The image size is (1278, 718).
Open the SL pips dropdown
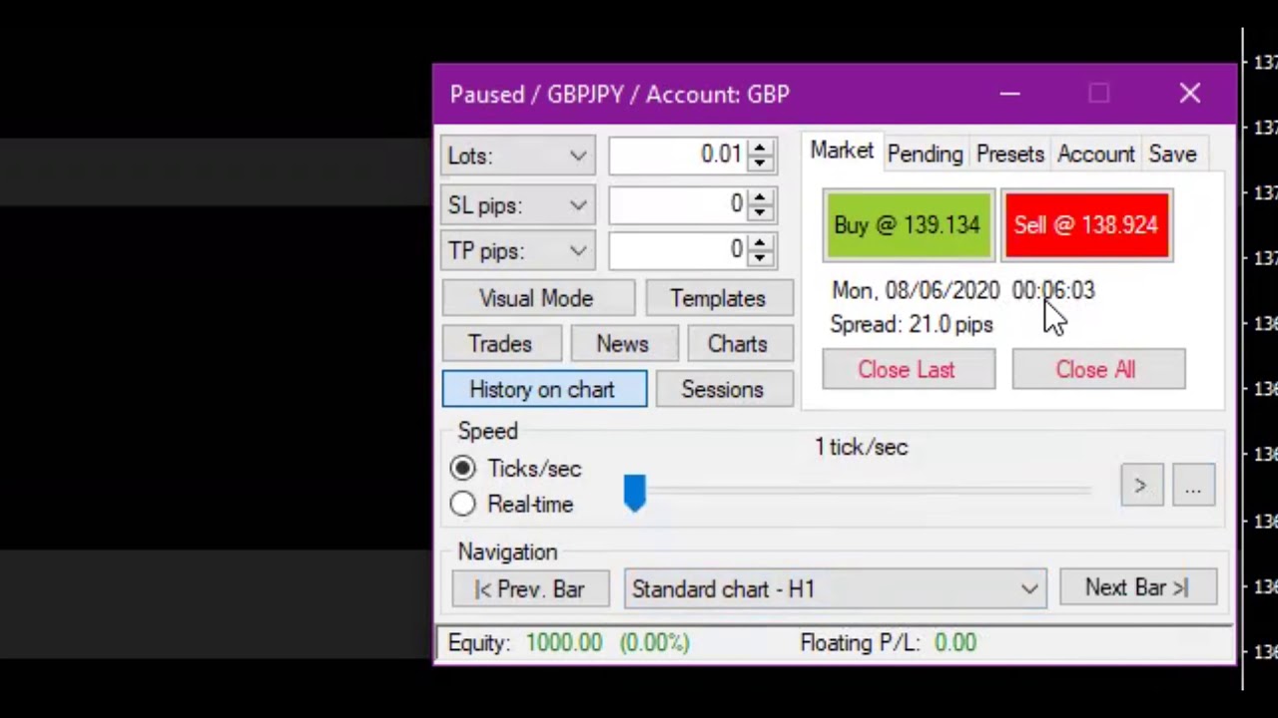(x=518, y=204)
